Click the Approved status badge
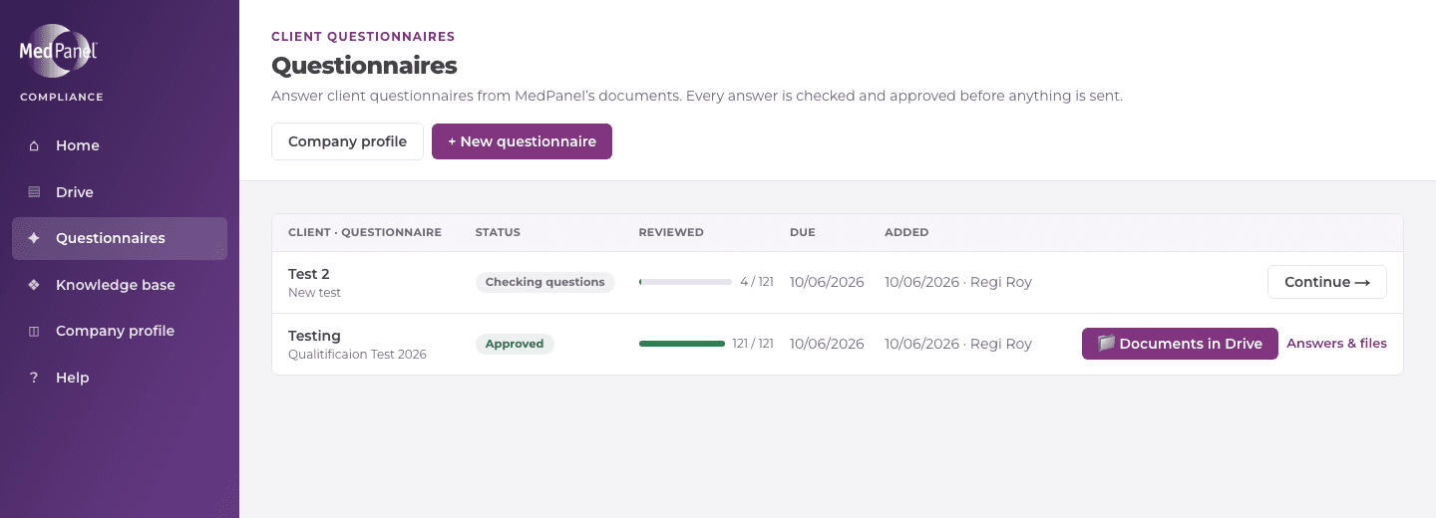This screenshot has width=1436, height=518. point(515,344)
